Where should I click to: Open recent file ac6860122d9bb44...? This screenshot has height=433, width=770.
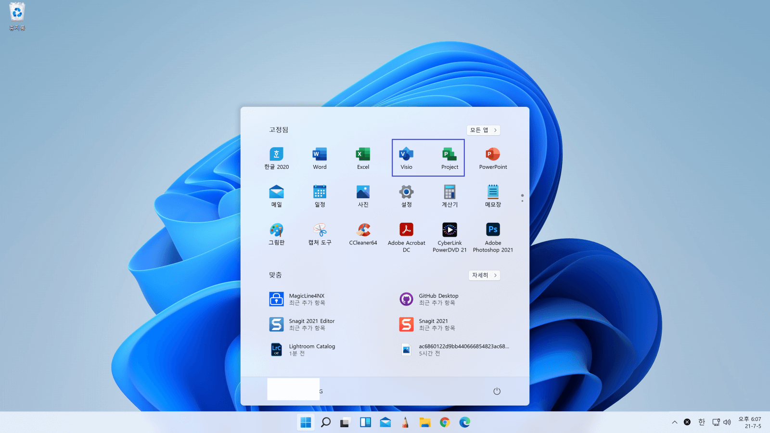pos(455,350)
